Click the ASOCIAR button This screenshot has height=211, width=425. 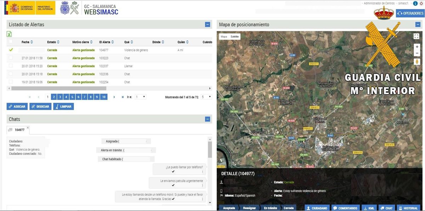(x=17, y=107)
